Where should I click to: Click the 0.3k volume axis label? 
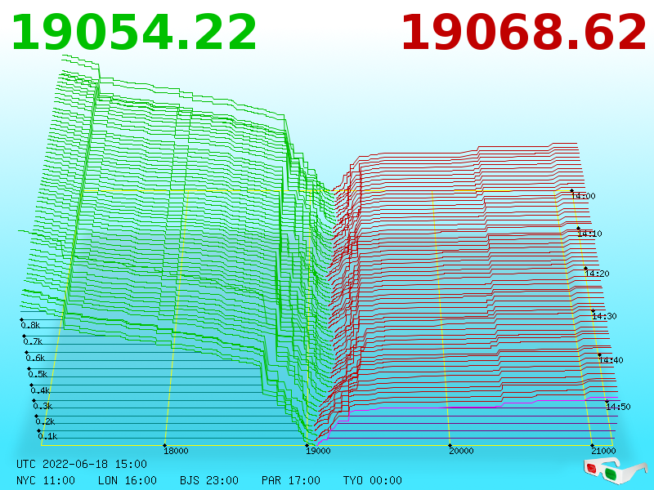(43, 406)
